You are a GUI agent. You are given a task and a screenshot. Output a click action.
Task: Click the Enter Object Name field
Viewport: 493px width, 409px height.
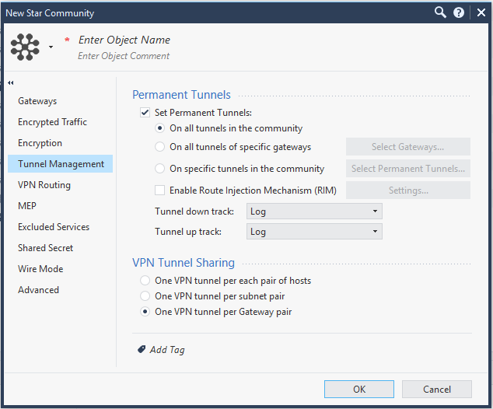[124, 40]
